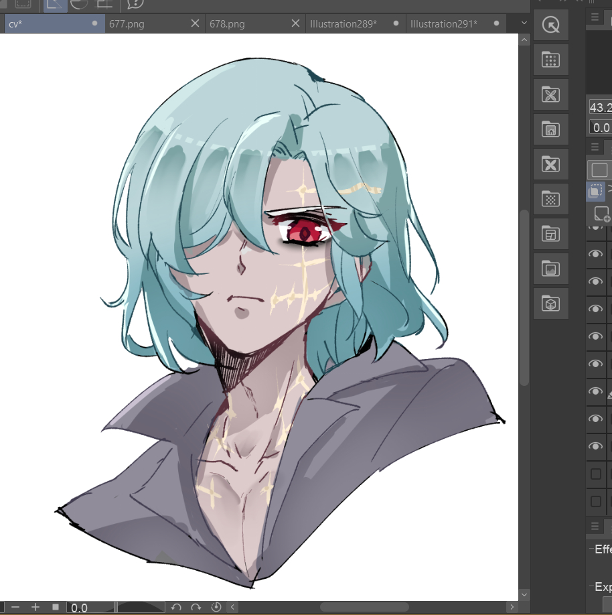This screenshot has width=612, height=615.
Task: Expand the open canvas tabs list dropdown
Action: click(x=524, y=23)
